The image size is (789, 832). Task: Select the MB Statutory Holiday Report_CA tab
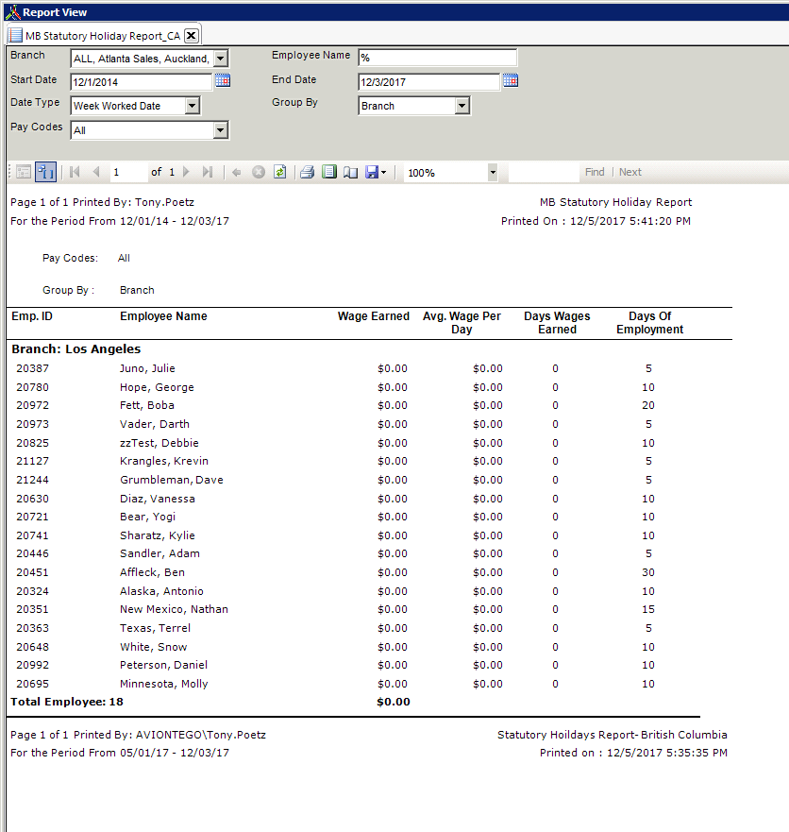coord(102,36)
